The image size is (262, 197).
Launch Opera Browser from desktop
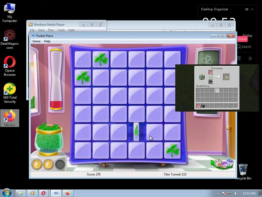click(9, 66)
